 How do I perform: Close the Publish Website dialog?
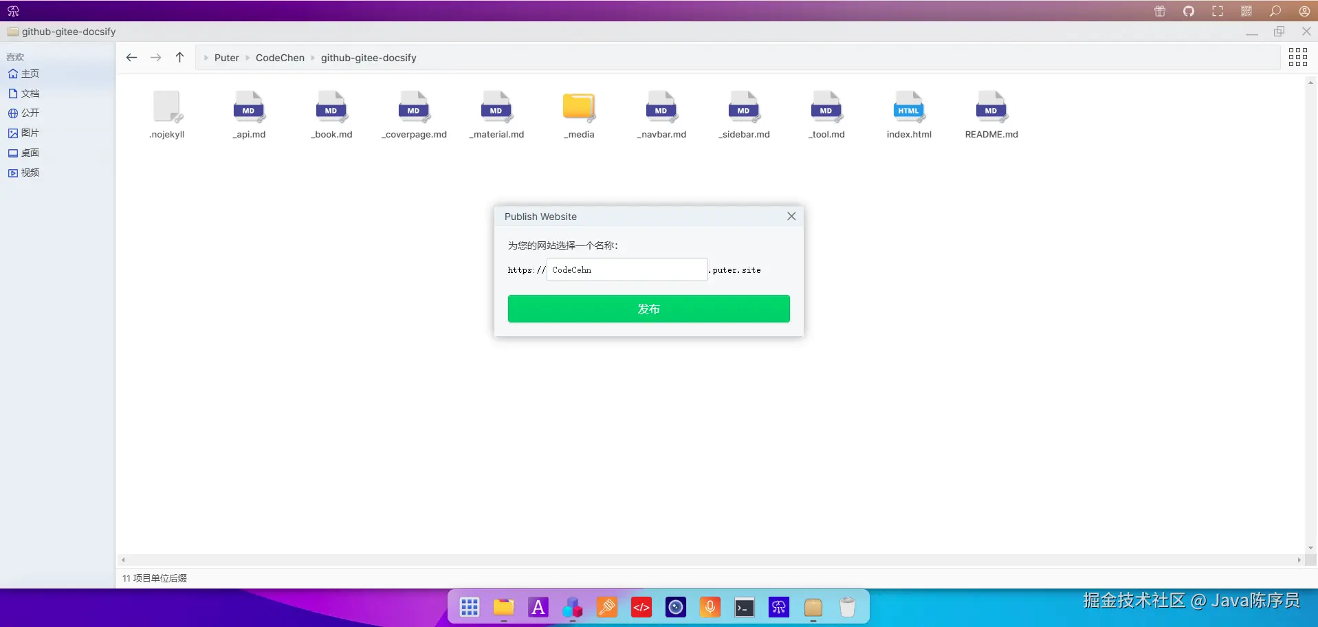point(791,216)
